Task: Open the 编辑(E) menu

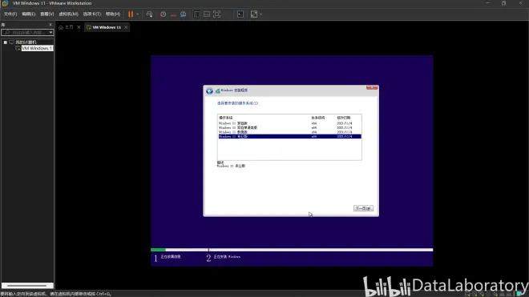Action: click(28, 14)
